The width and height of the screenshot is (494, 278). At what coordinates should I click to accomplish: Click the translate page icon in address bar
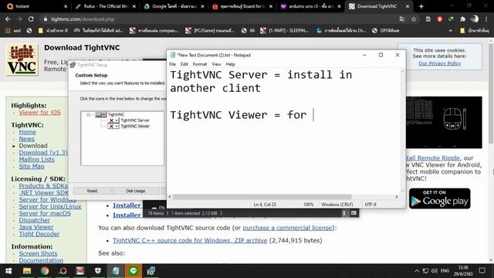[x=402, y=19]
